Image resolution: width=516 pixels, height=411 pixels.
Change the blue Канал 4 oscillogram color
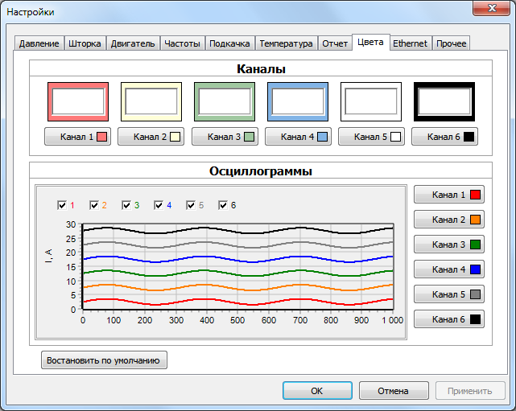pyautogui.click(x=449, y=269)
